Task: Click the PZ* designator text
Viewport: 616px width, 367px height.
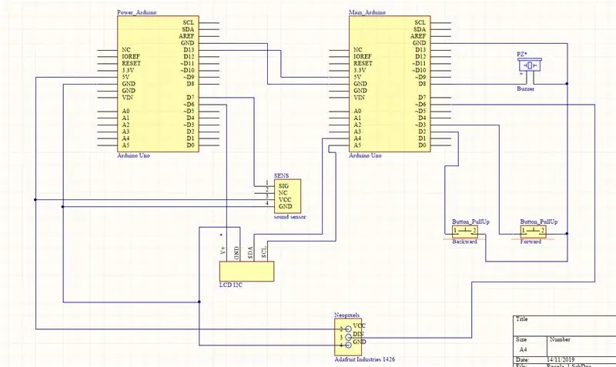Action: [x=522, y=54]
